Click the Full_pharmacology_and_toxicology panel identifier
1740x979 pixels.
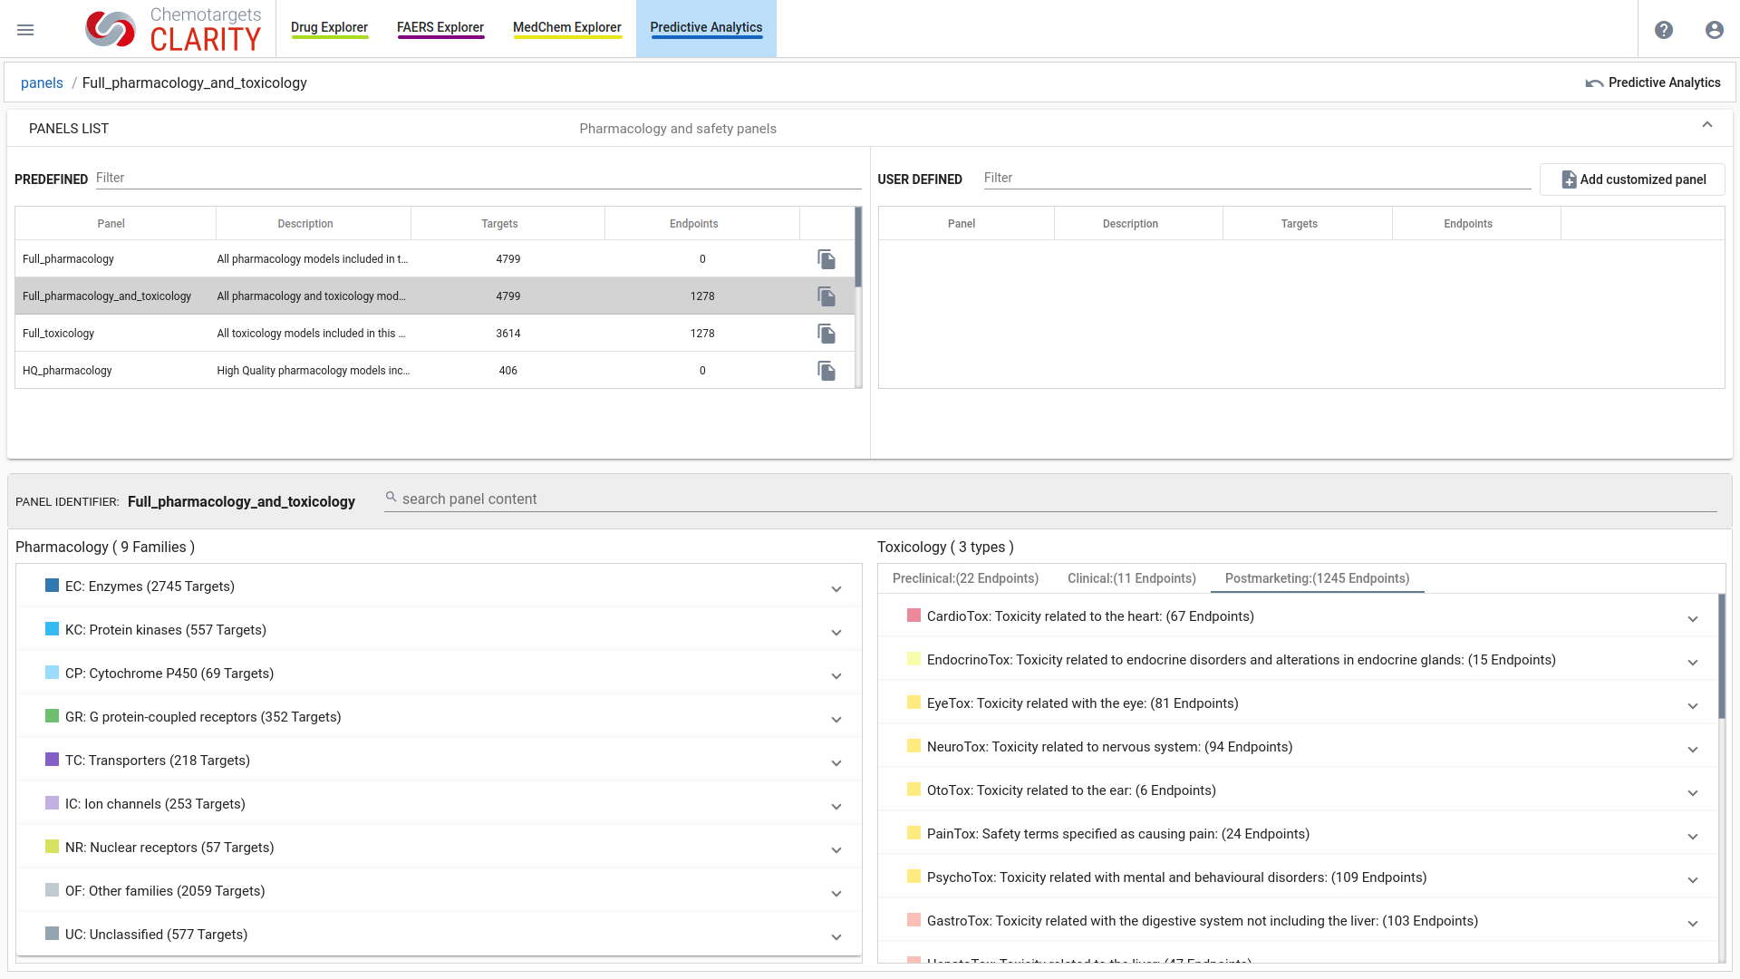coord(241,502)
